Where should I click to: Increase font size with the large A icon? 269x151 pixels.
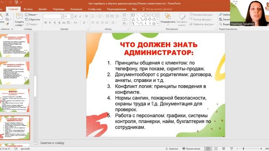(76, 16)
